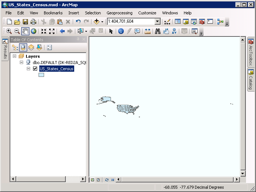Create Viewer Window tool
Viewport: 256px width, 192px height.
coord(194,31)
